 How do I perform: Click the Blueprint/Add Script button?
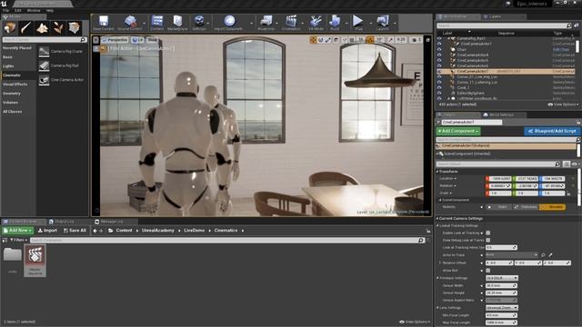click(552, 131)
